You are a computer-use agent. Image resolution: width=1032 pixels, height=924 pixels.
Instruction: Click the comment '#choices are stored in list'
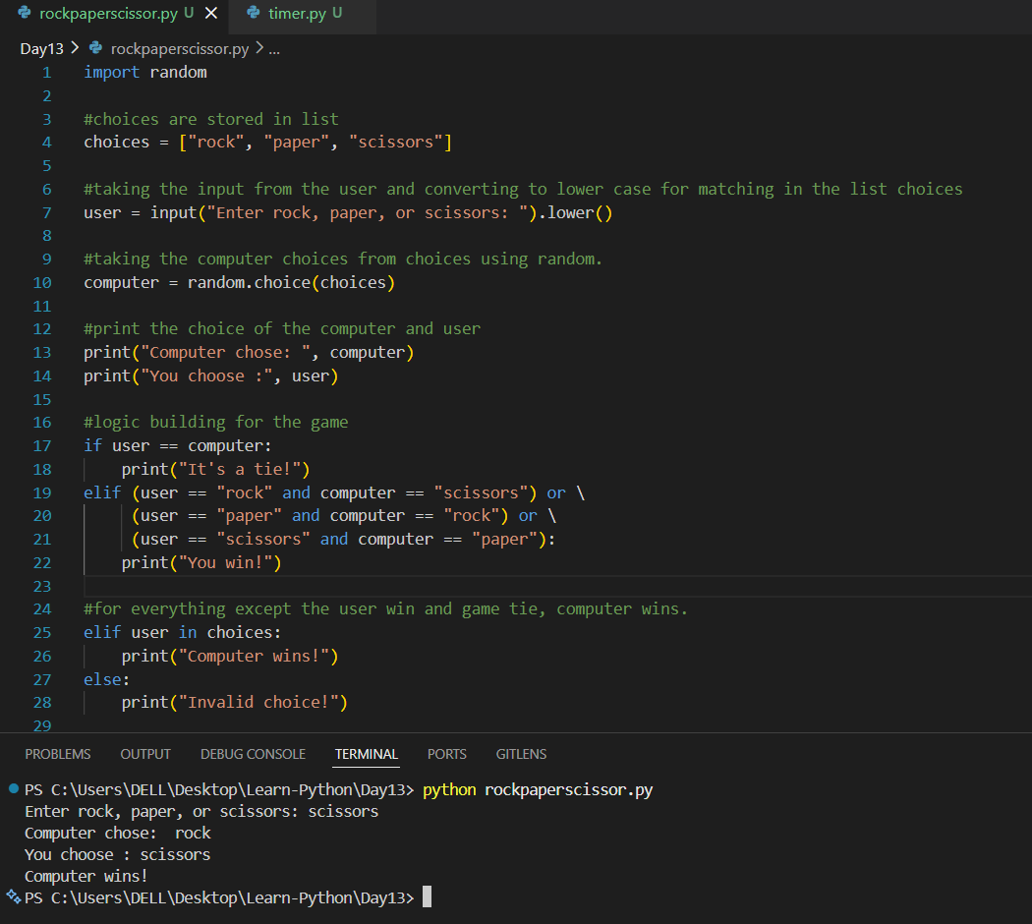tap(211, 119)
